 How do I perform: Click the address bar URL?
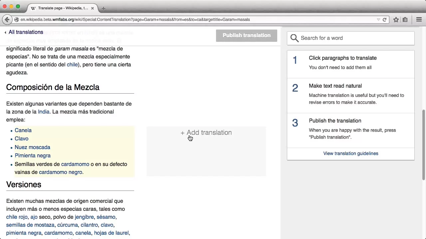pos(135,20)
